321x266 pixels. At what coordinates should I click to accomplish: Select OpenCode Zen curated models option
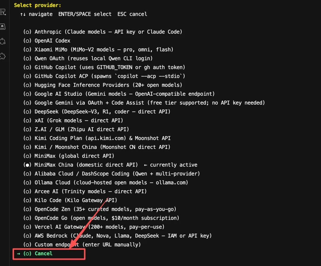[100, 209]
